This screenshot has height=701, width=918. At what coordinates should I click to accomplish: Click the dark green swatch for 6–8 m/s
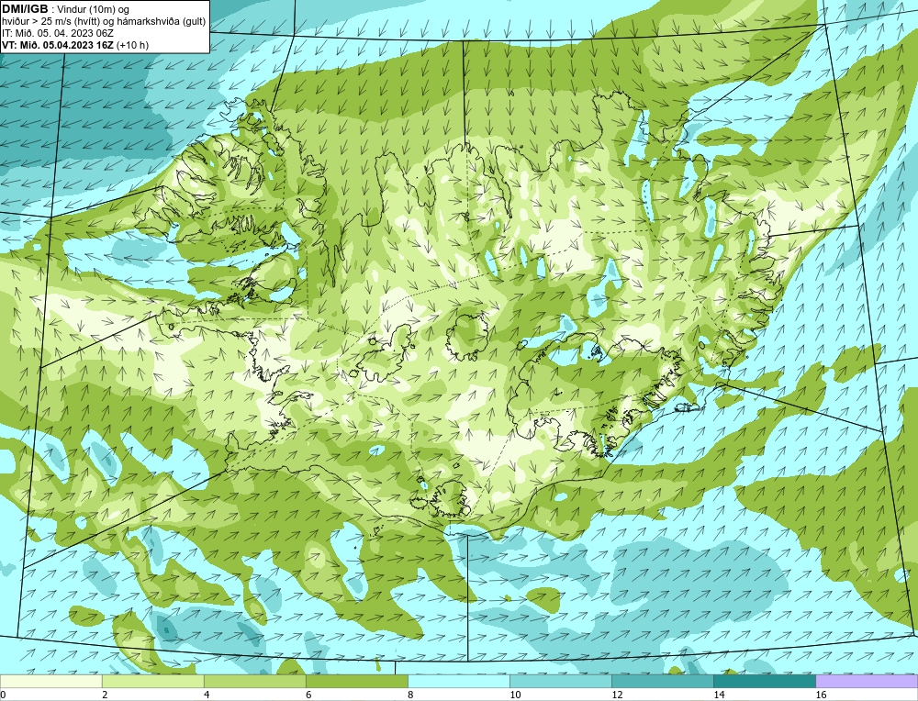pos(356,681)
